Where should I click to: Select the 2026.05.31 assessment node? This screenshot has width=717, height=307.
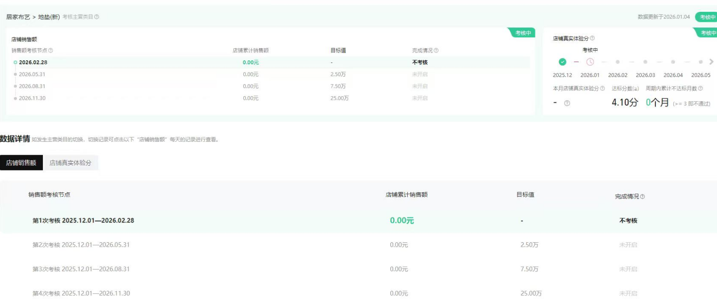click(32, 74)
